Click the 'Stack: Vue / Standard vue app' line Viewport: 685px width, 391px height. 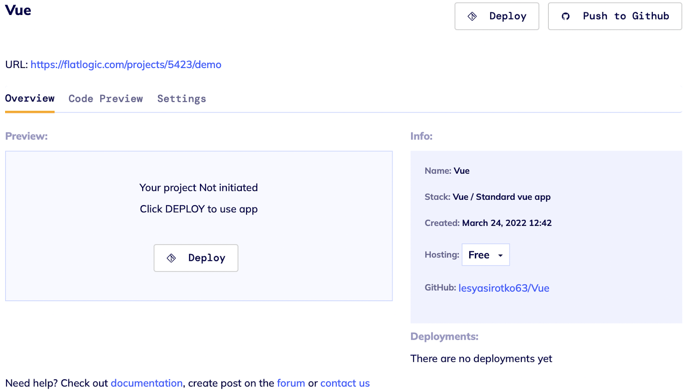point(488,197)
